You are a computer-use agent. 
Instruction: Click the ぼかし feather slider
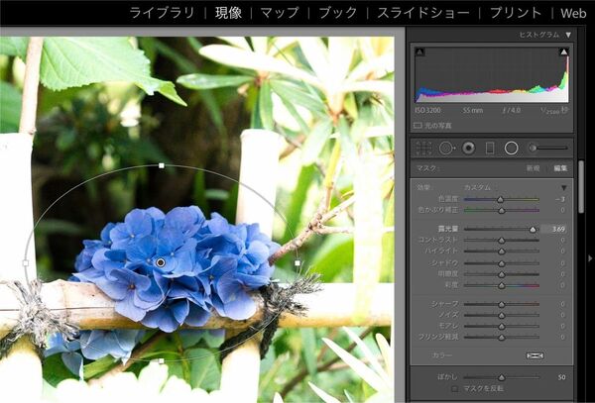click(501, 377)
